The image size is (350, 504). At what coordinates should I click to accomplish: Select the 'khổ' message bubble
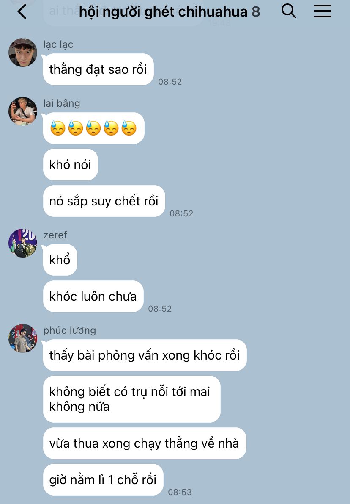pos(60,260)
